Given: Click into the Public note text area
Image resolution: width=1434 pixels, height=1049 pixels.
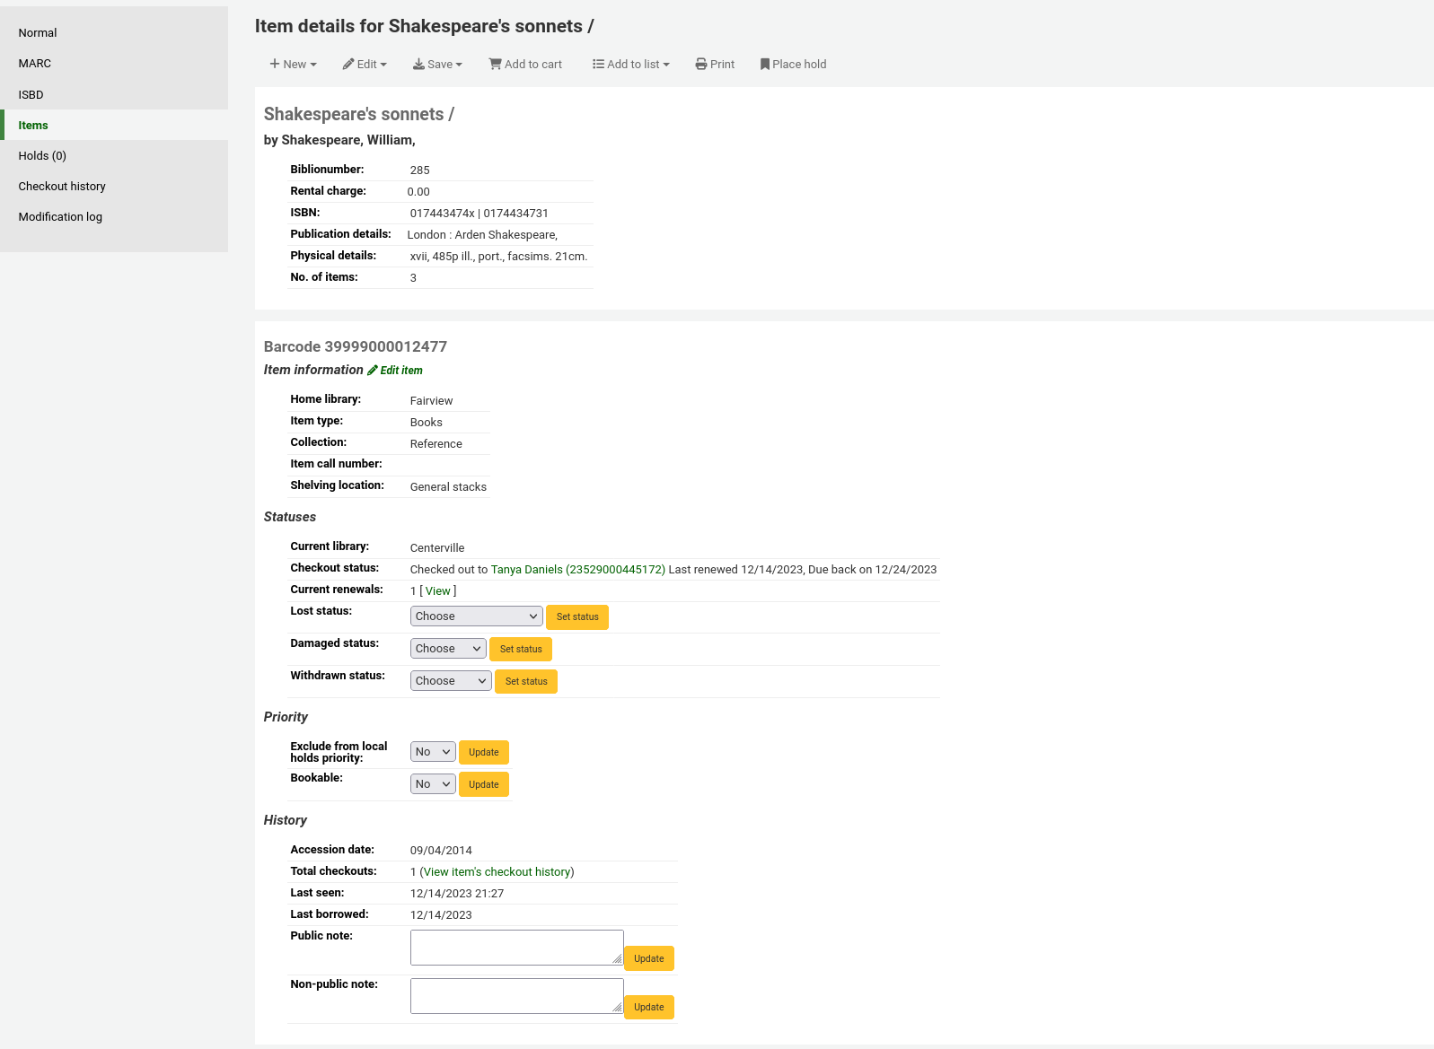Looking at the screenshot, I should 516,948.
